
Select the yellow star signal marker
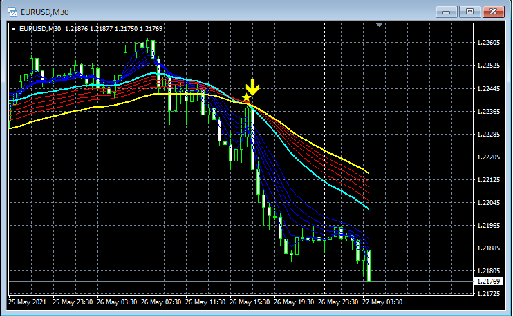click(246, 97)
